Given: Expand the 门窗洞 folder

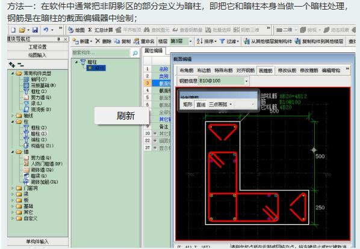Looking at the screenshot, I should tap(13, 188).
